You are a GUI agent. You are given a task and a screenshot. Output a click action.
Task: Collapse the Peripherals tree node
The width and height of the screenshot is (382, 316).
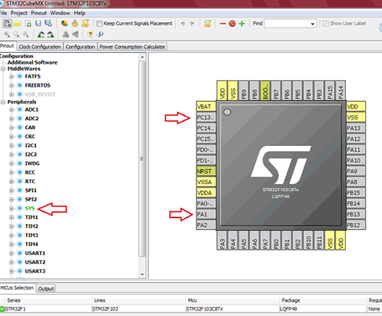point(3,102)
